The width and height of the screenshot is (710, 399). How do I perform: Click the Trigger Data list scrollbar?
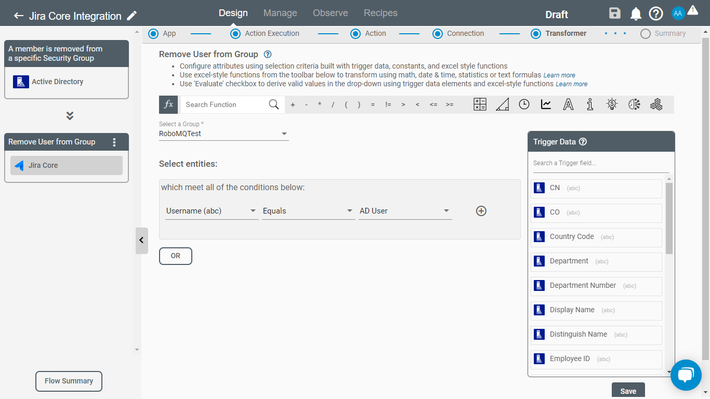(x=669, y=218)
